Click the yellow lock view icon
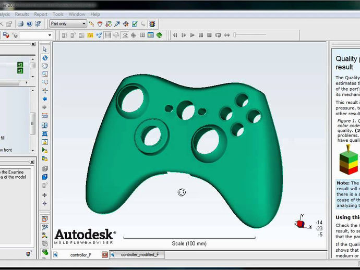Viewport: 360px width, 270px height. coord(45,142)
